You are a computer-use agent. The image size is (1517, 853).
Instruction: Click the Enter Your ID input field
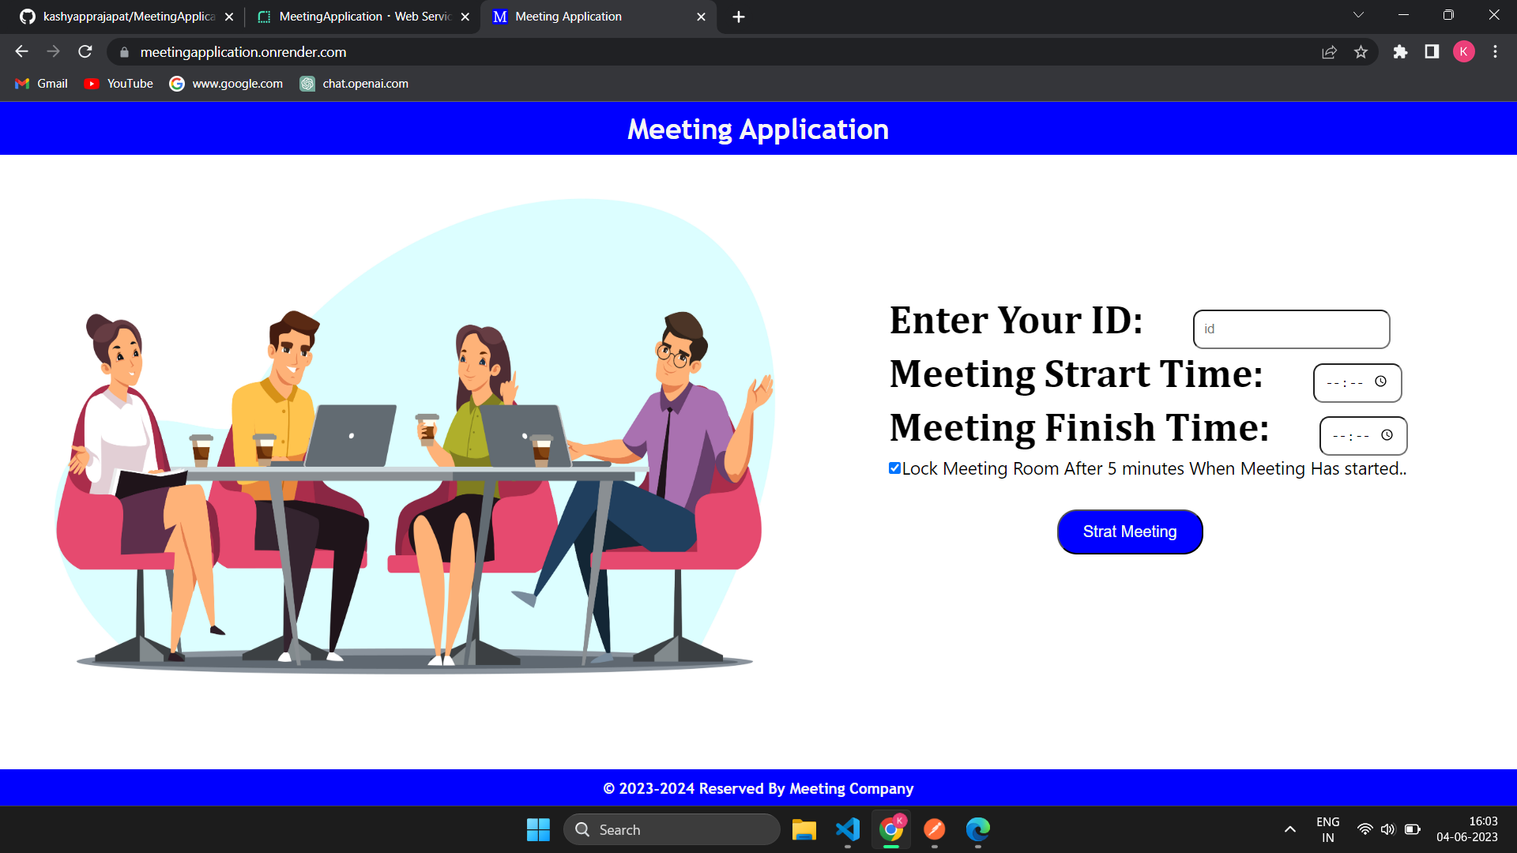coord(1291,329)
